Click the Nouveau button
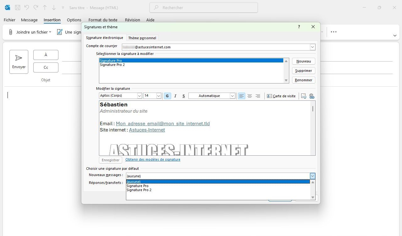402x236 pixels. point(304,61)
